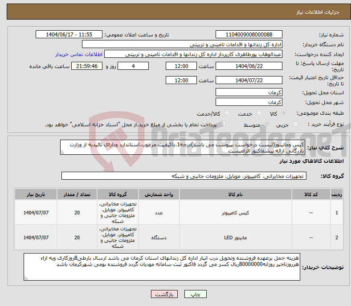Viewport: 351px width, 306px height.
Task: Click unit cell عدد in row 1
Action: [159, 213]
